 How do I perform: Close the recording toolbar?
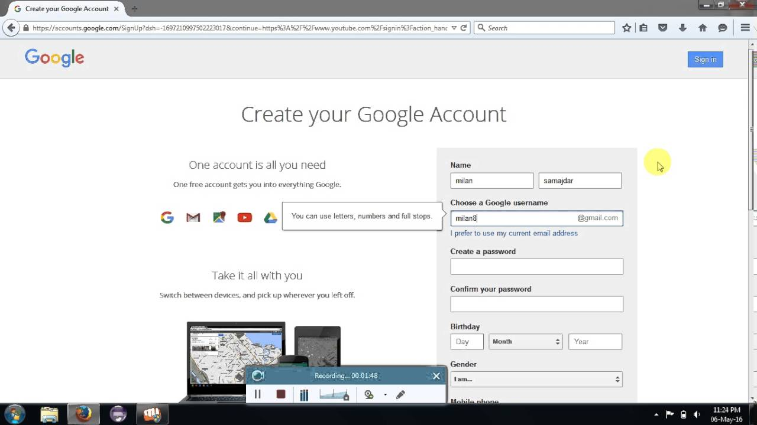coord(436,375)
